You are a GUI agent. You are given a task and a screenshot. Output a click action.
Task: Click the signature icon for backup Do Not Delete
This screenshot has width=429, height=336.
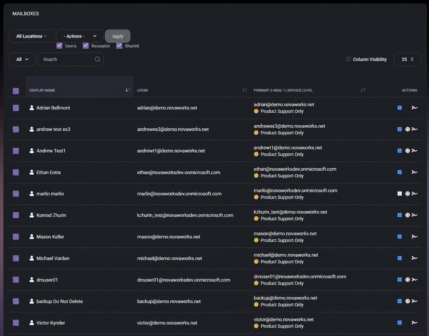click(x=414, y=301)
